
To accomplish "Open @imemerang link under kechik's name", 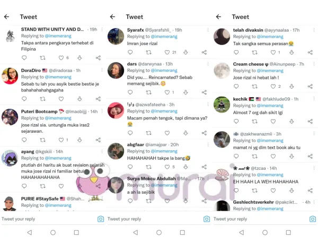I will pyautogui.click(x=270, y=106).
